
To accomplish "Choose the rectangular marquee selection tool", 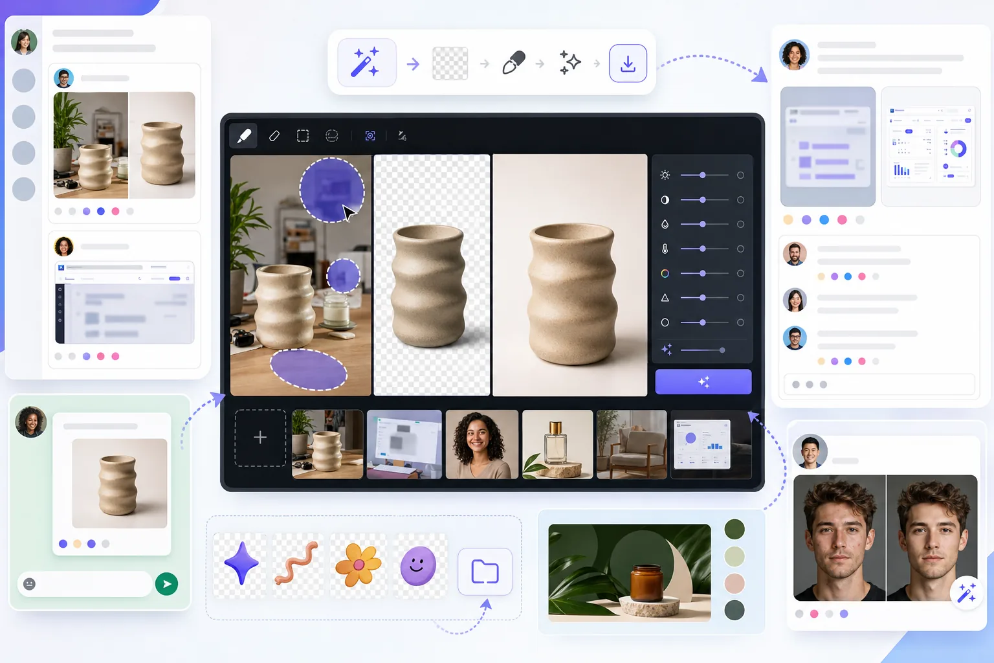I will pos(303,136).
